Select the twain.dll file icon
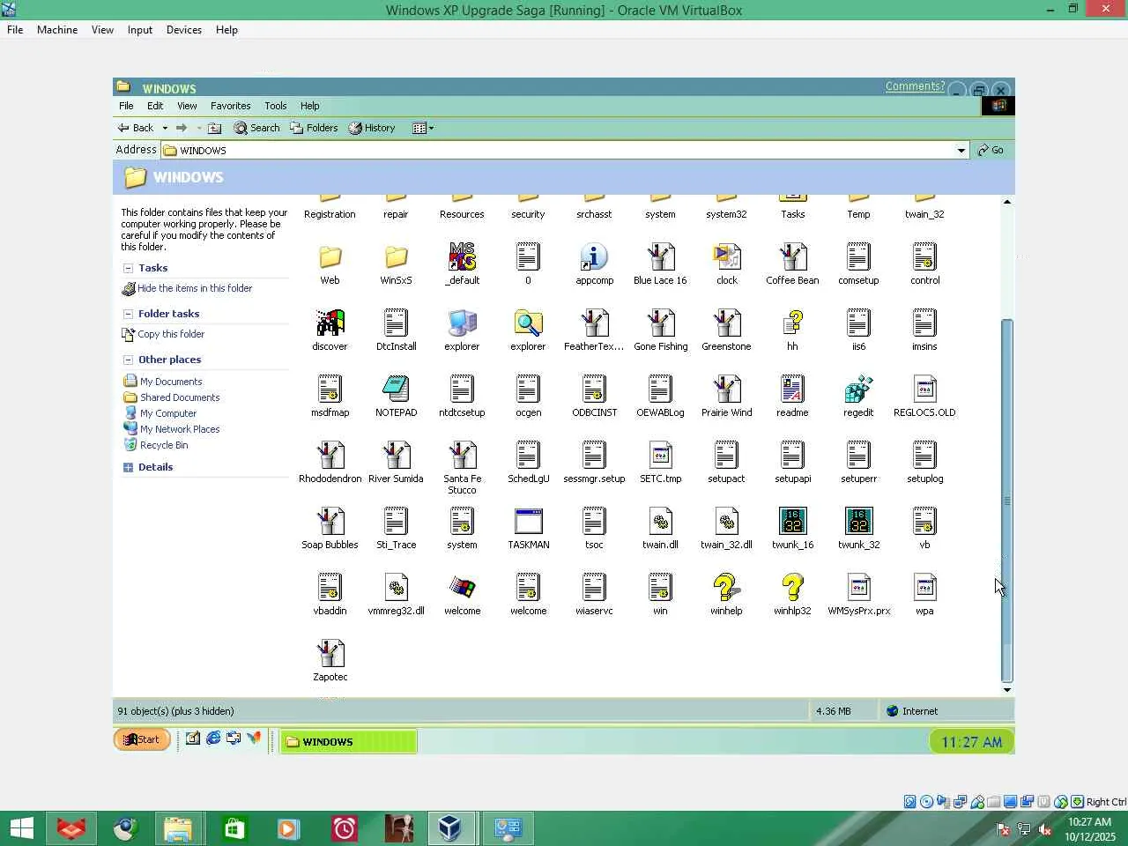The width and height of the screenshot is (1128, 846). pos(660,521)
